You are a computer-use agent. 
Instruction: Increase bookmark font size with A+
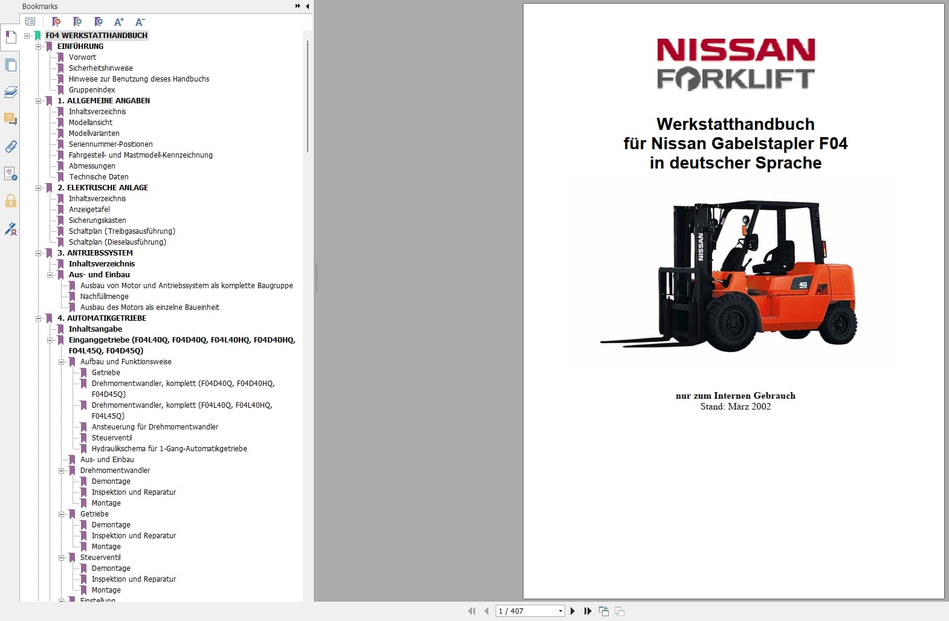[119, 22]
